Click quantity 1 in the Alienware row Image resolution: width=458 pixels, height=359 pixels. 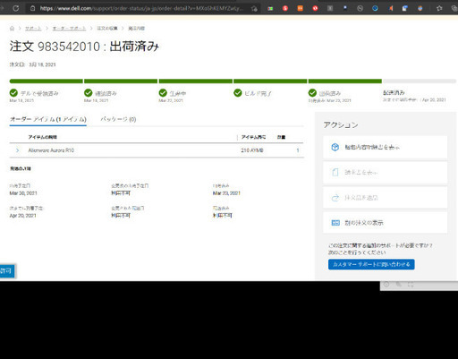click(x=298, y=150)
